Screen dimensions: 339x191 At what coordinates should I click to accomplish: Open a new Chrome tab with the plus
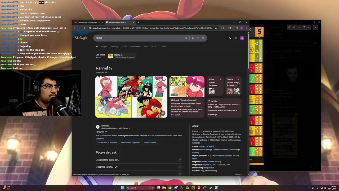click(138, 22)
